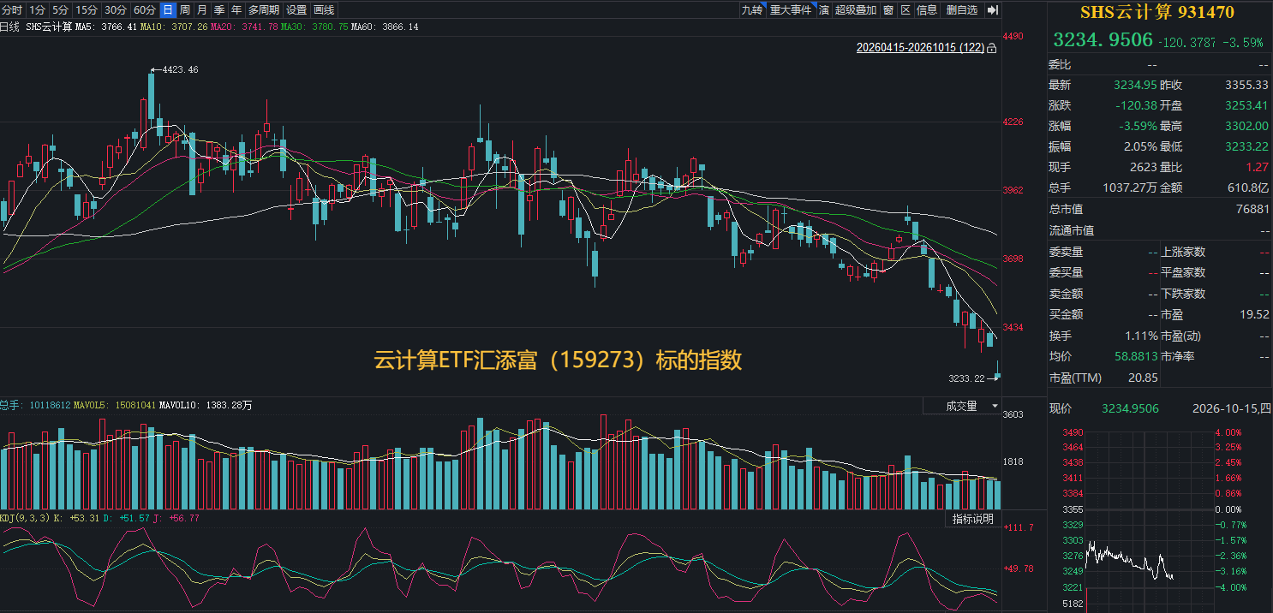Click the 指标说明 indicator description button
Screen dimensions: 1273x613
(x=973, y=519)
